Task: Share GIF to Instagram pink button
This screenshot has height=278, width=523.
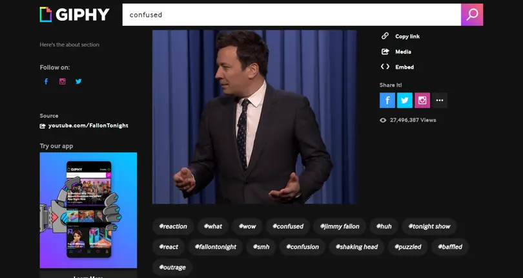Action: point(422,100)
